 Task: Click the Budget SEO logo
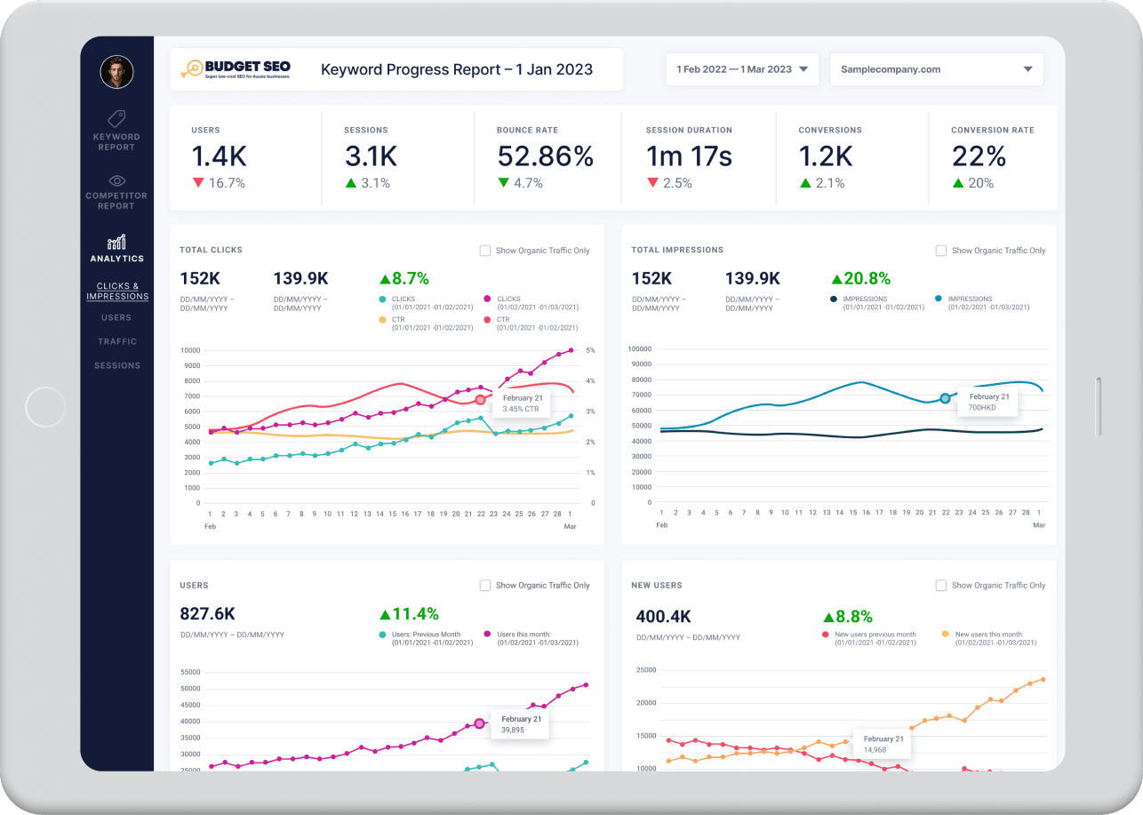(236, 69)
